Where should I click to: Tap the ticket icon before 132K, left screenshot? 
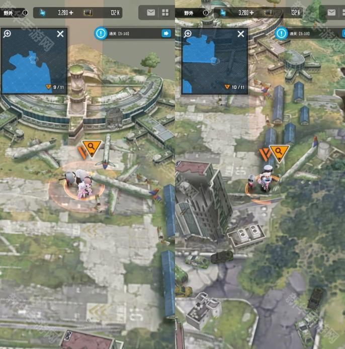coord(88,13)
